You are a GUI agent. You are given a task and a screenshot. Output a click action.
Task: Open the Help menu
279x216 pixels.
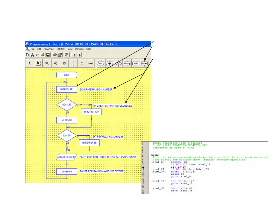[89, 49]
